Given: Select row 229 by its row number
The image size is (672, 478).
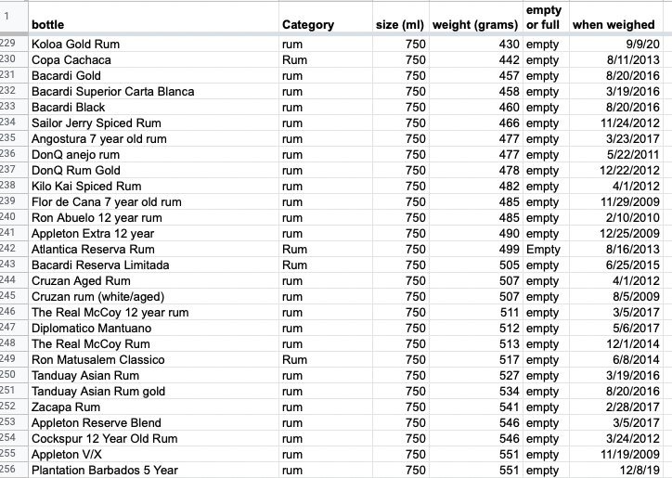Looking at the screenshot, I should pos(11,44).
